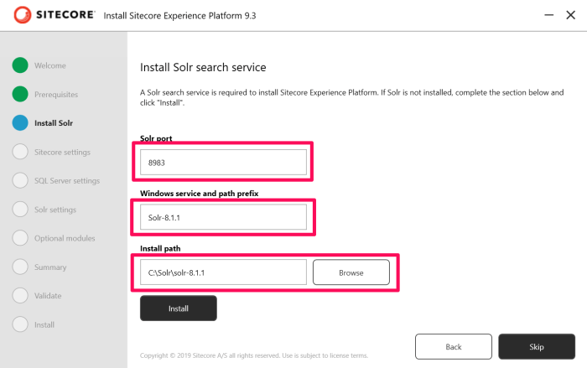Click the dark Install button below Install path
The image size is (587, 368).
[x=179, y=308]
